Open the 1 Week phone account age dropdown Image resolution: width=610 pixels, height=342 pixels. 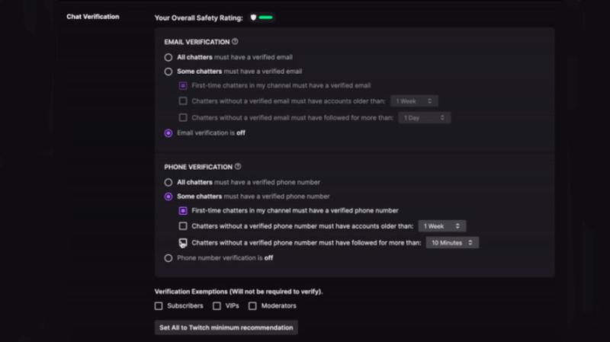[442, 226]
